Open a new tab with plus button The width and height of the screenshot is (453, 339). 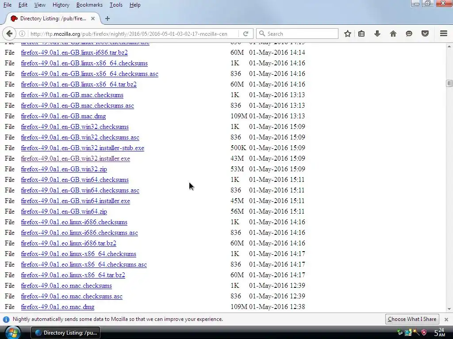click(x=107, y=19)
